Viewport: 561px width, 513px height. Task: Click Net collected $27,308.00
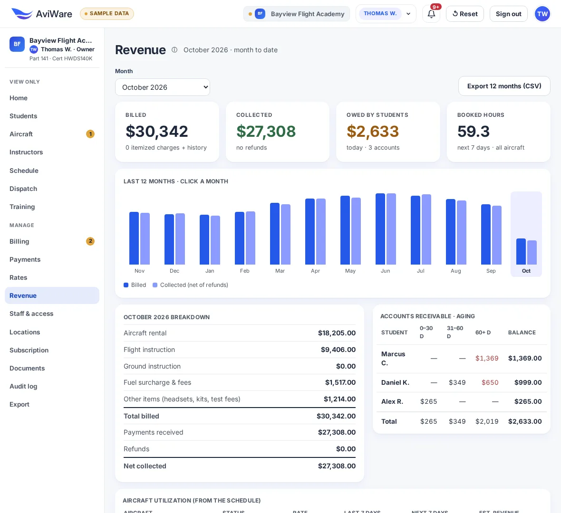point(337,466)
